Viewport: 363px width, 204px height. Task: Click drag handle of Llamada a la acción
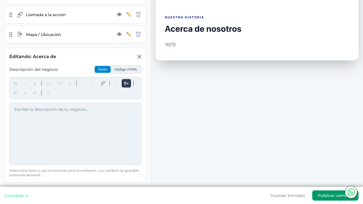coord(11,15)
